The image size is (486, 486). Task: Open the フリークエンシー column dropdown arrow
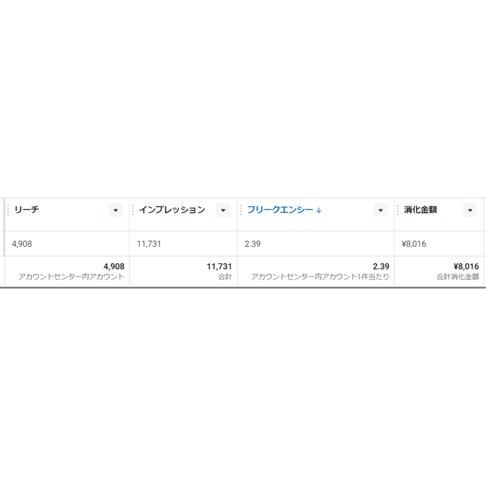[380, 210]
